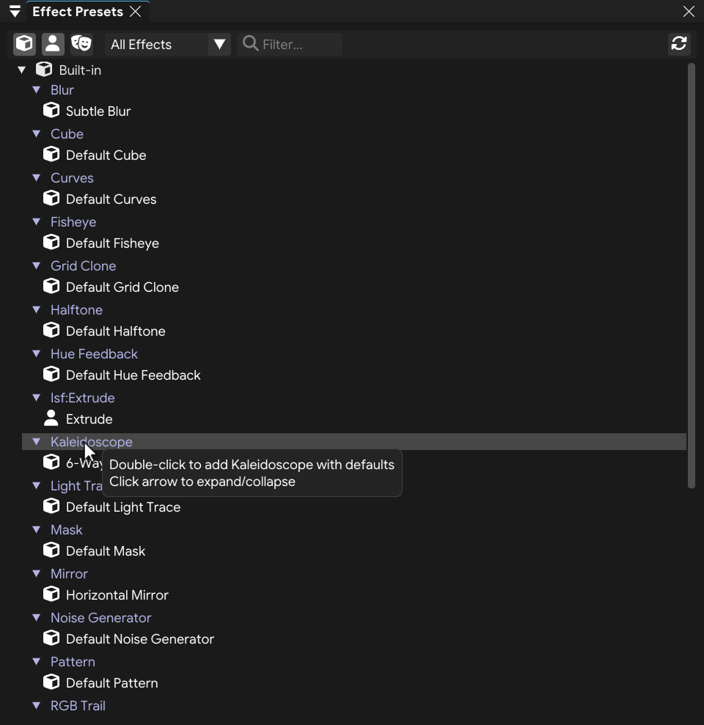This screenshot has height=725, width=704.
Task: Select the Extrude preset
Action: (89, 419)
